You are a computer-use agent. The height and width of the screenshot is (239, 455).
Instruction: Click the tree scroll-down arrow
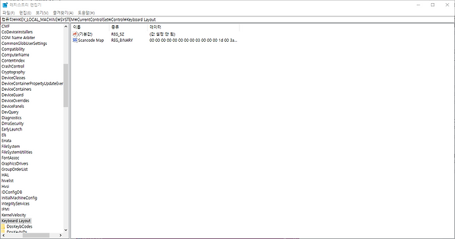click(66, 230)
